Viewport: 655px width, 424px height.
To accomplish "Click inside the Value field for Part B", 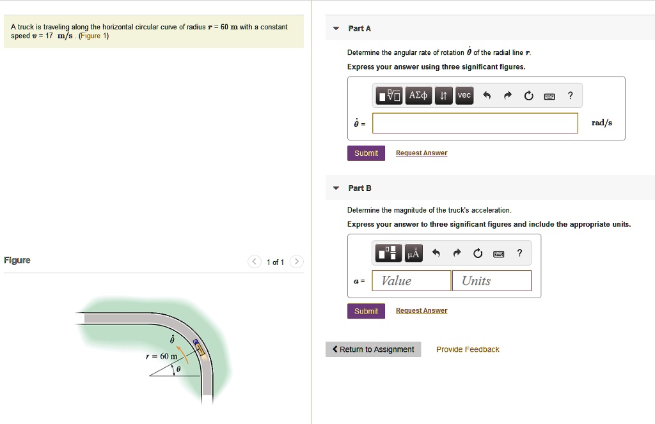I will tap(411, 280).
